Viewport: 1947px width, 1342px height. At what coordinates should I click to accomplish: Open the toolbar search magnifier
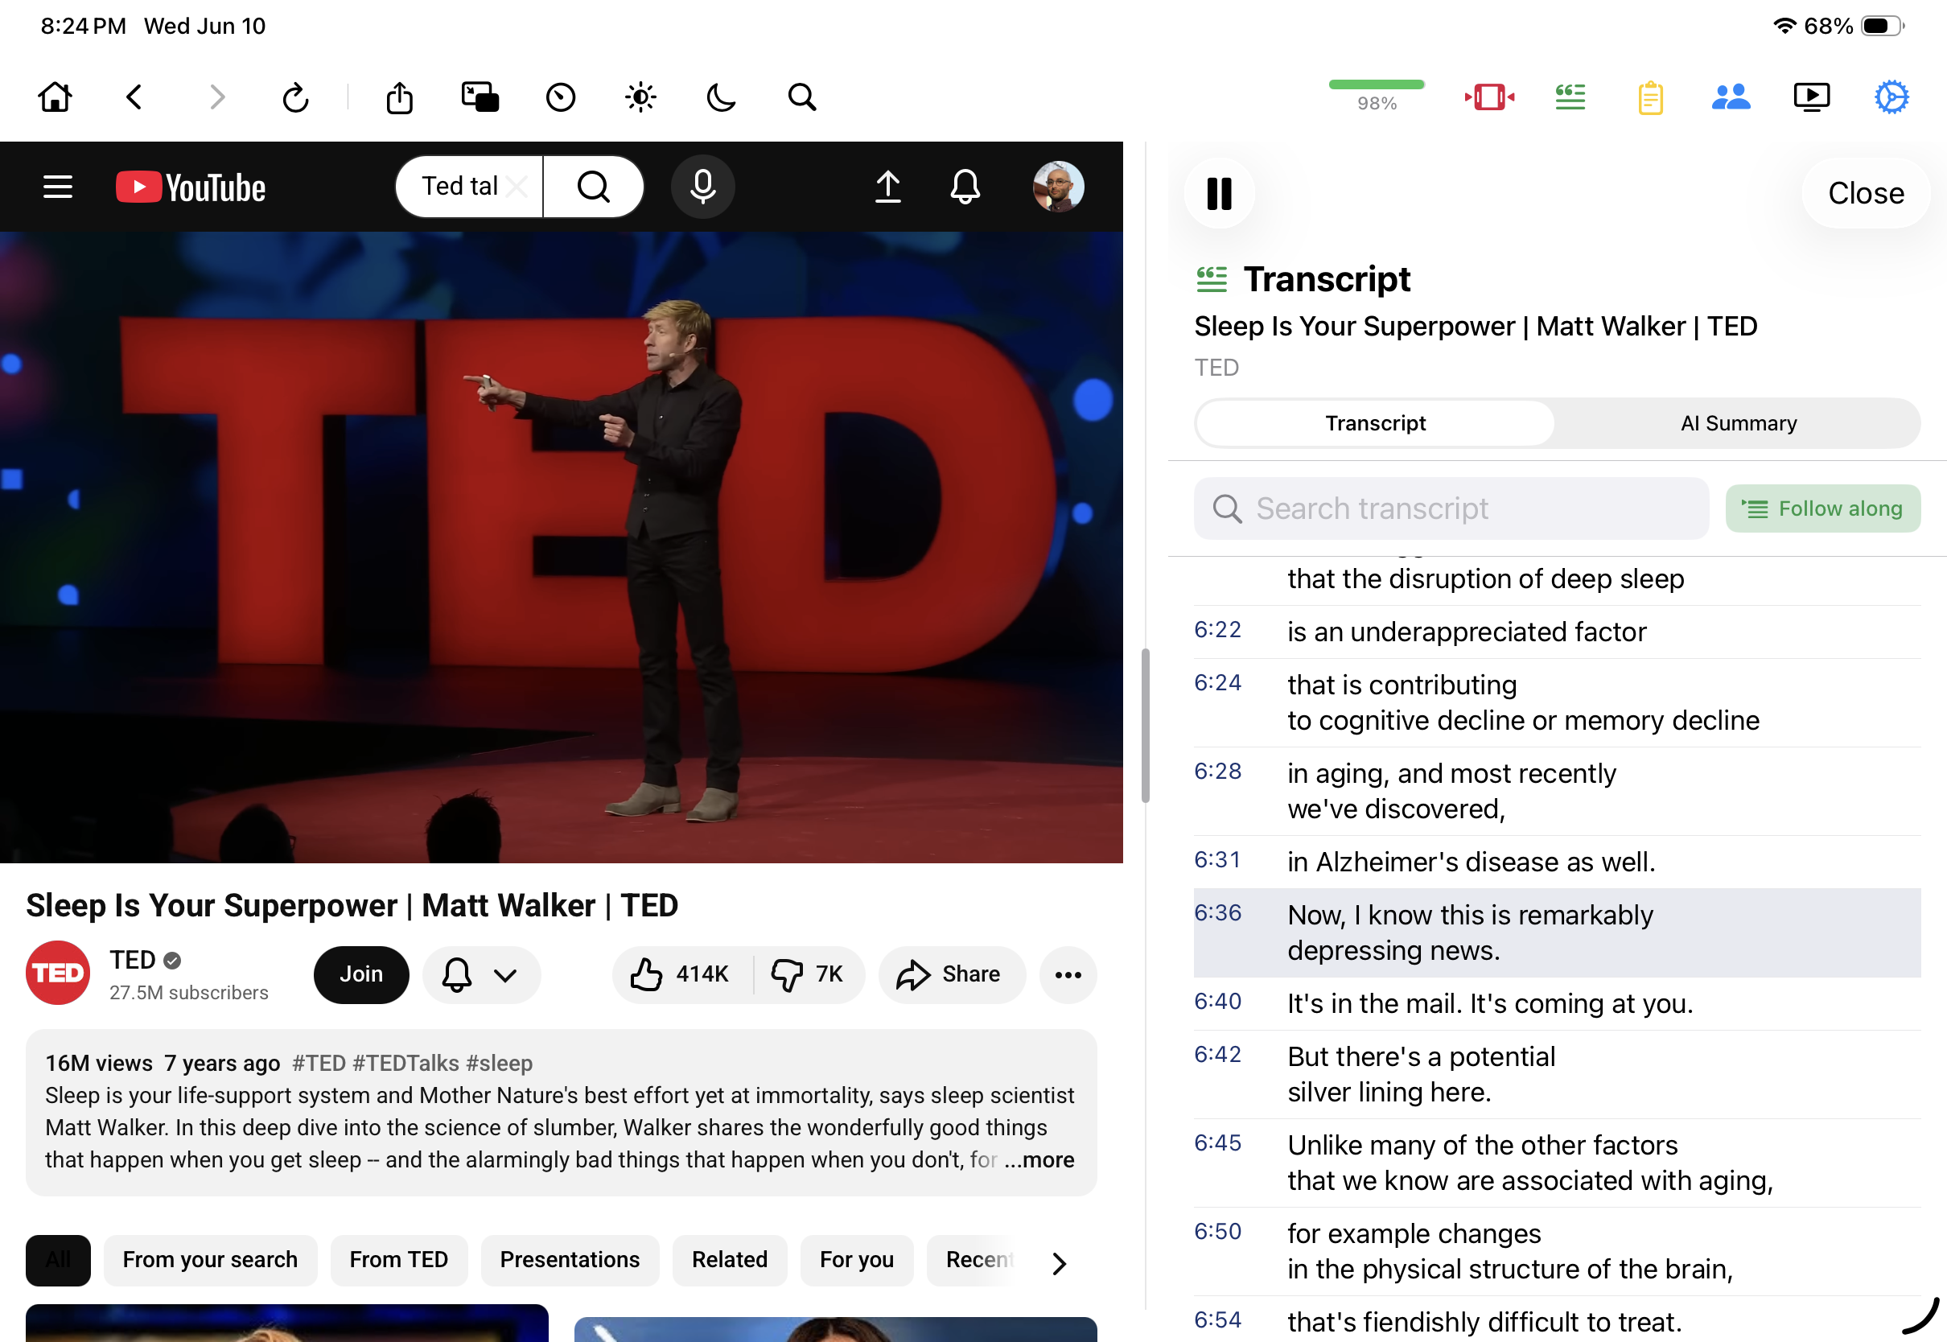(802, 97)
